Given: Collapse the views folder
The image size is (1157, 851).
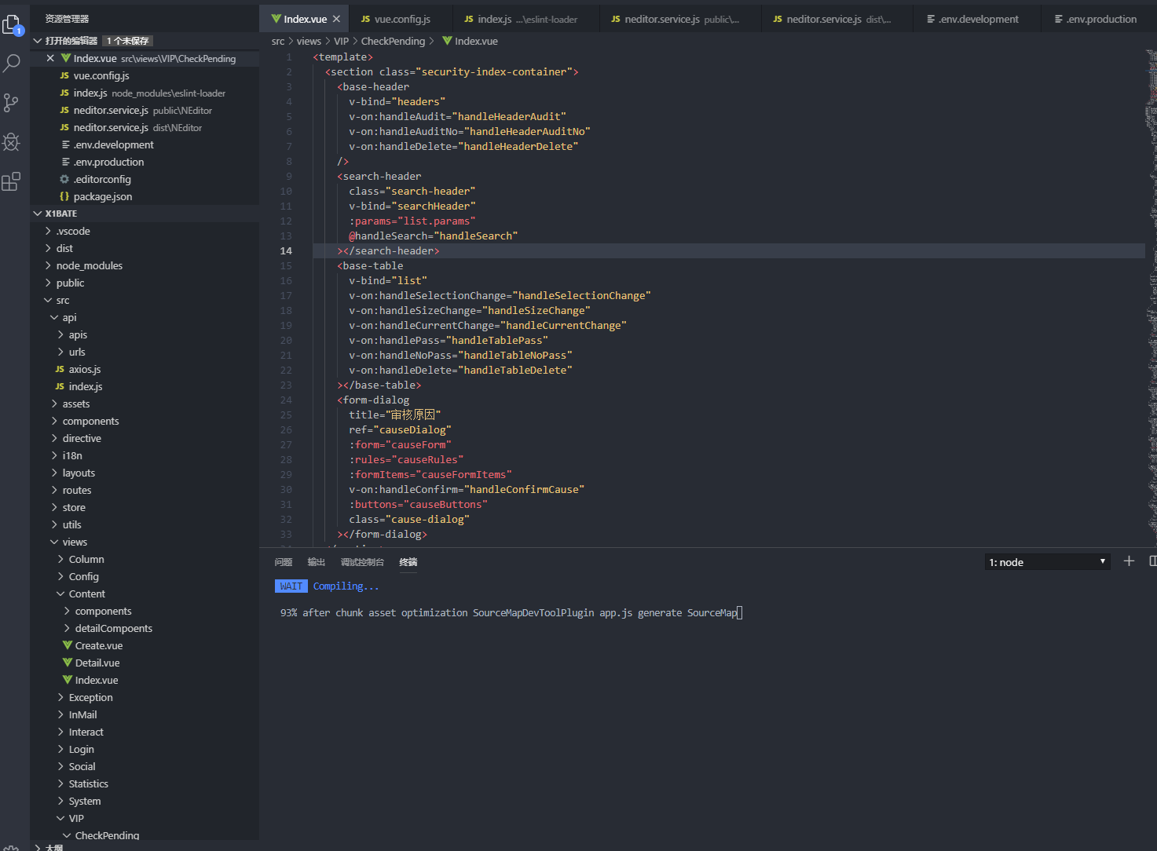Looking at the screenshot, I should tap(75, 542).
